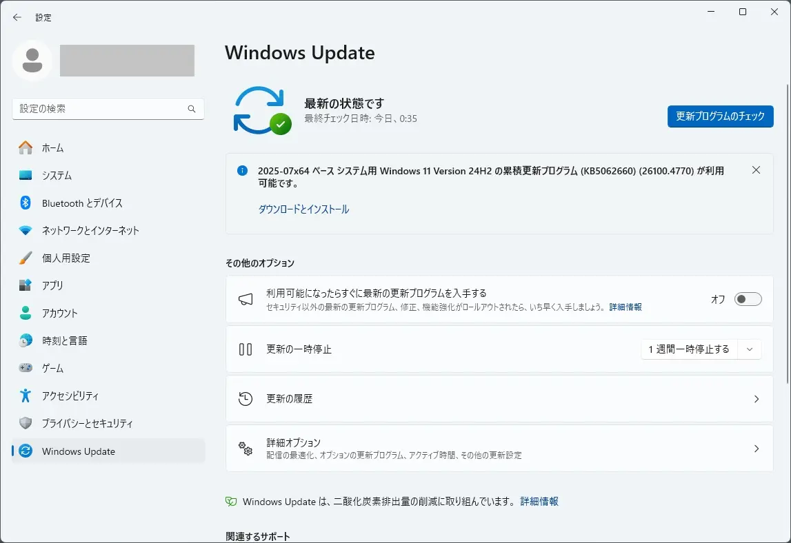
Task: Click the Windows Update sidebar sync icon
Action: tap(26, 451)
